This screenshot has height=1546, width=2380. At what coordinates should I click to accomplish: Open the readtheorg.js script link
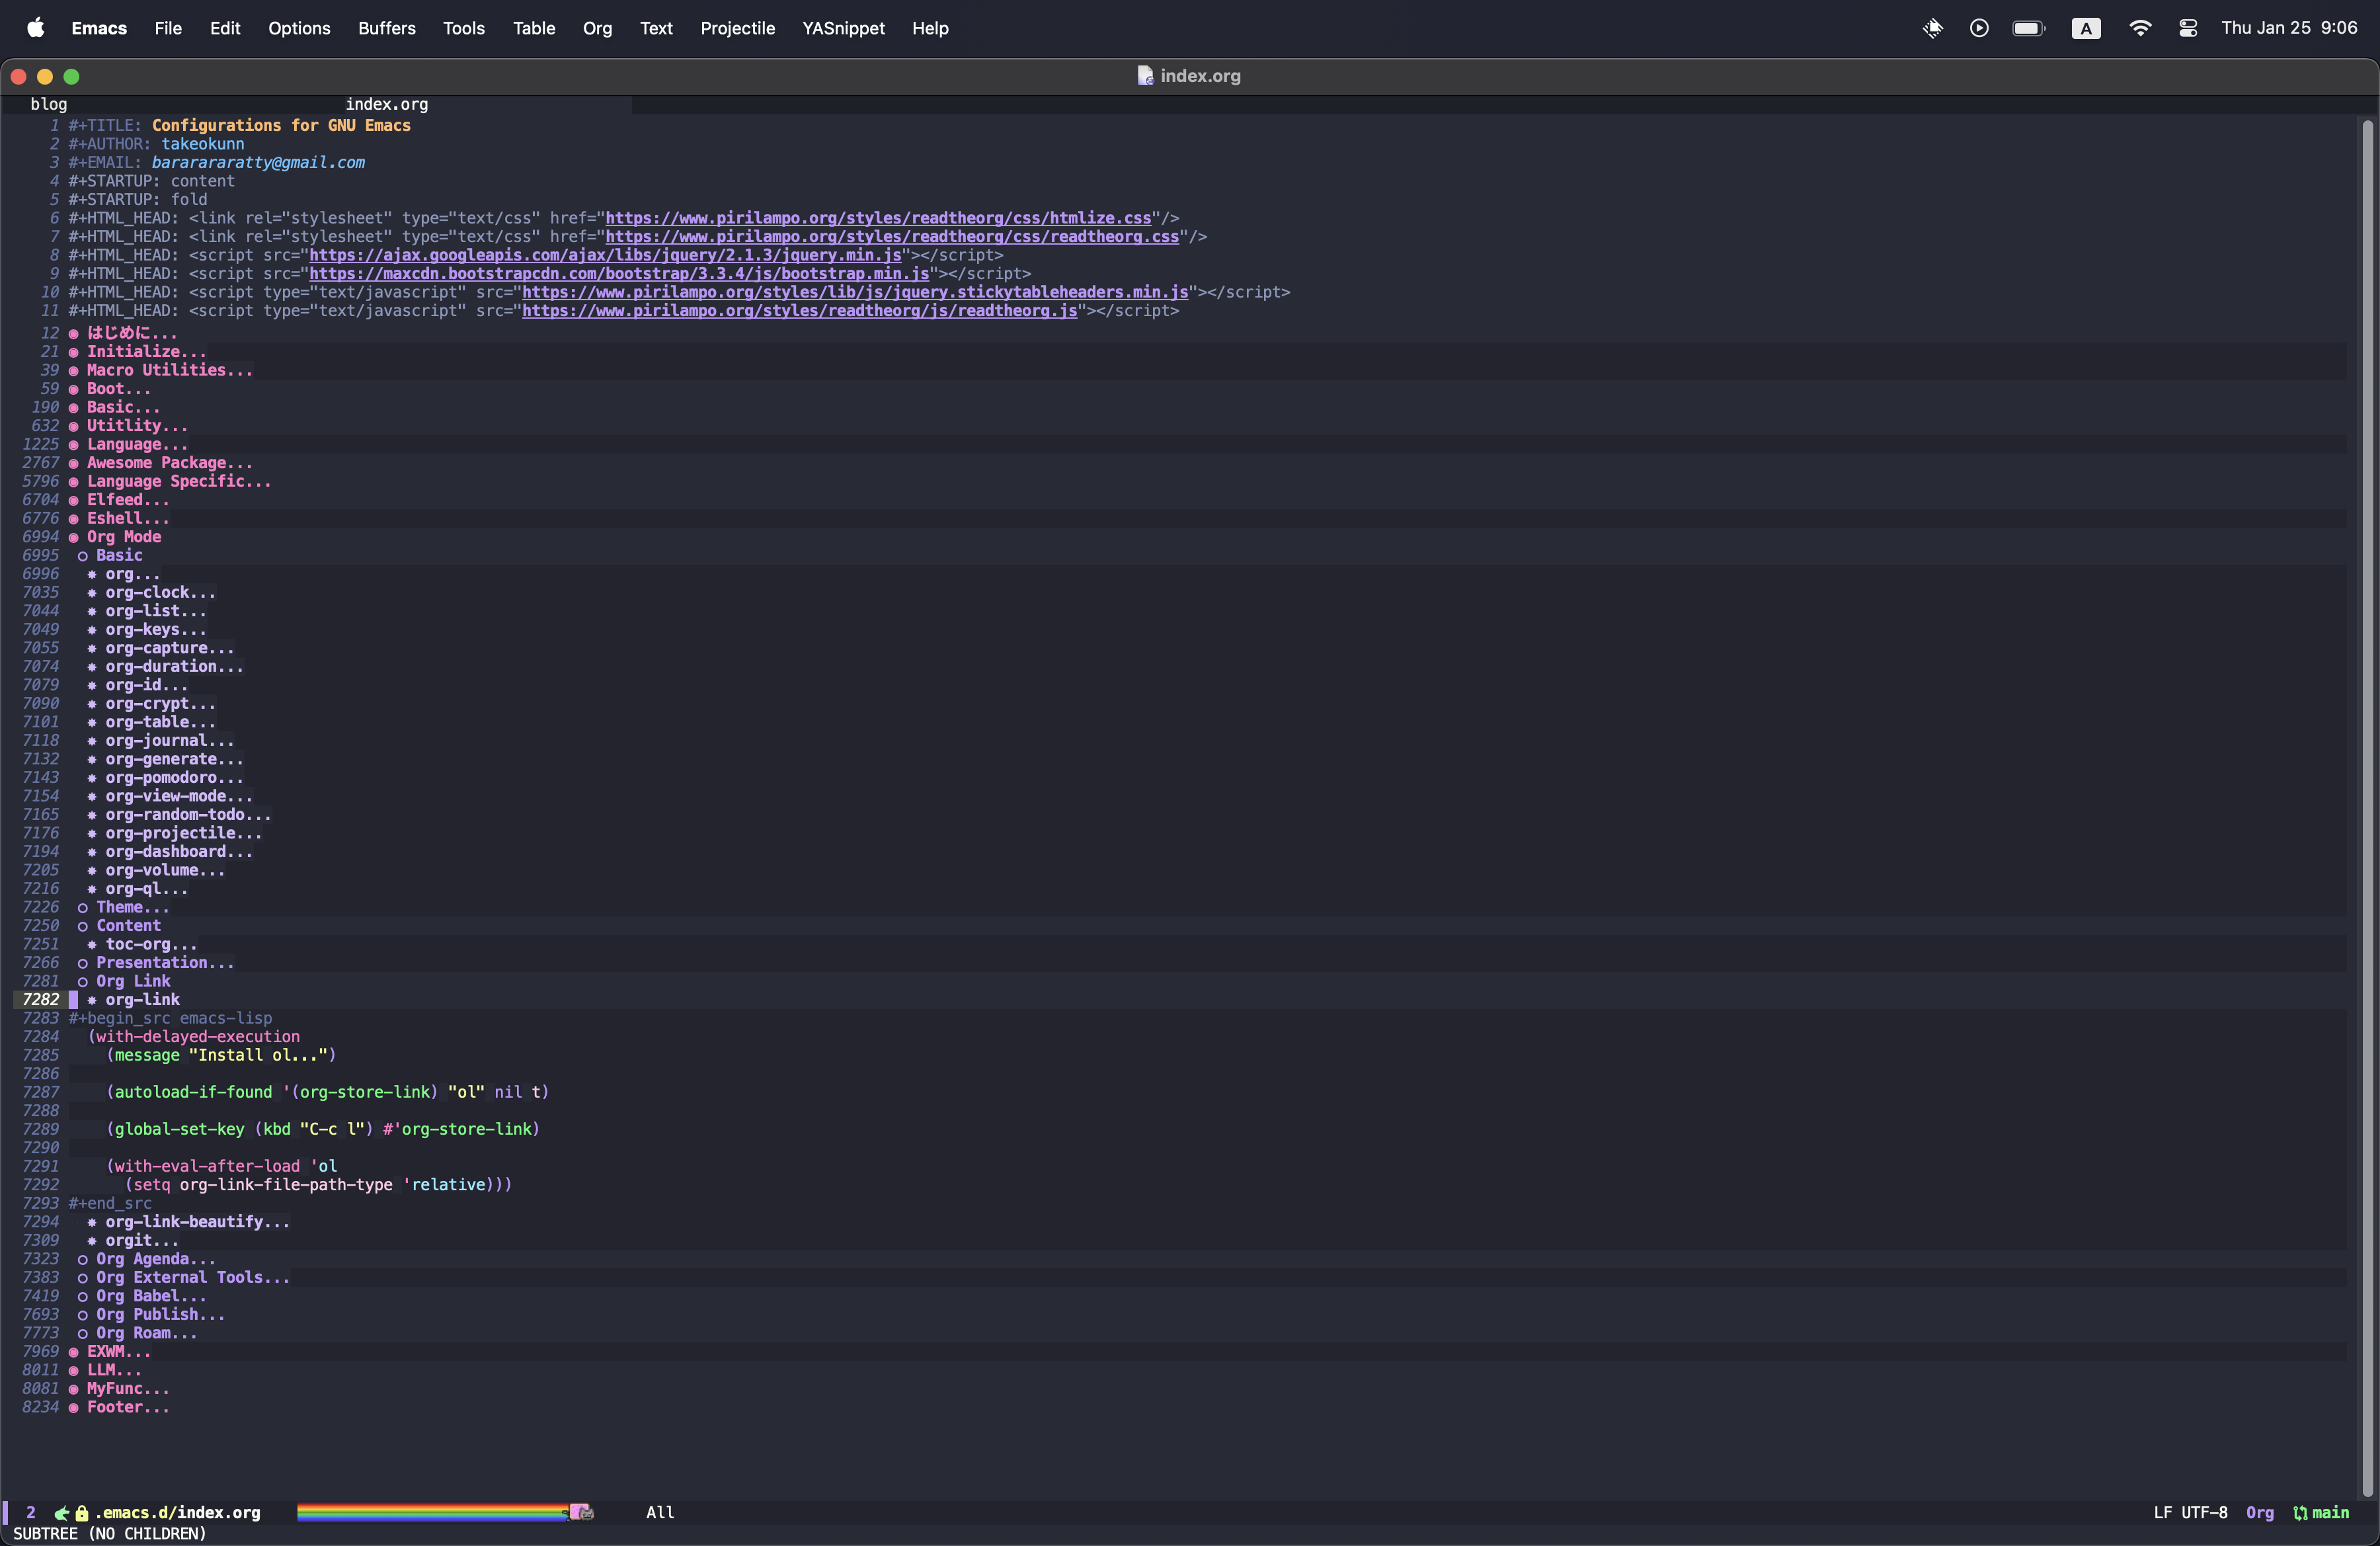[x=800, y=311]
